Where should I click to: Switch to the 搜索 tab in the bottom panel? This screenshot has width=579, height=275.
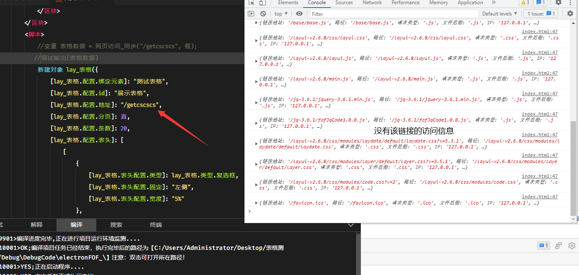pos(116,225)
